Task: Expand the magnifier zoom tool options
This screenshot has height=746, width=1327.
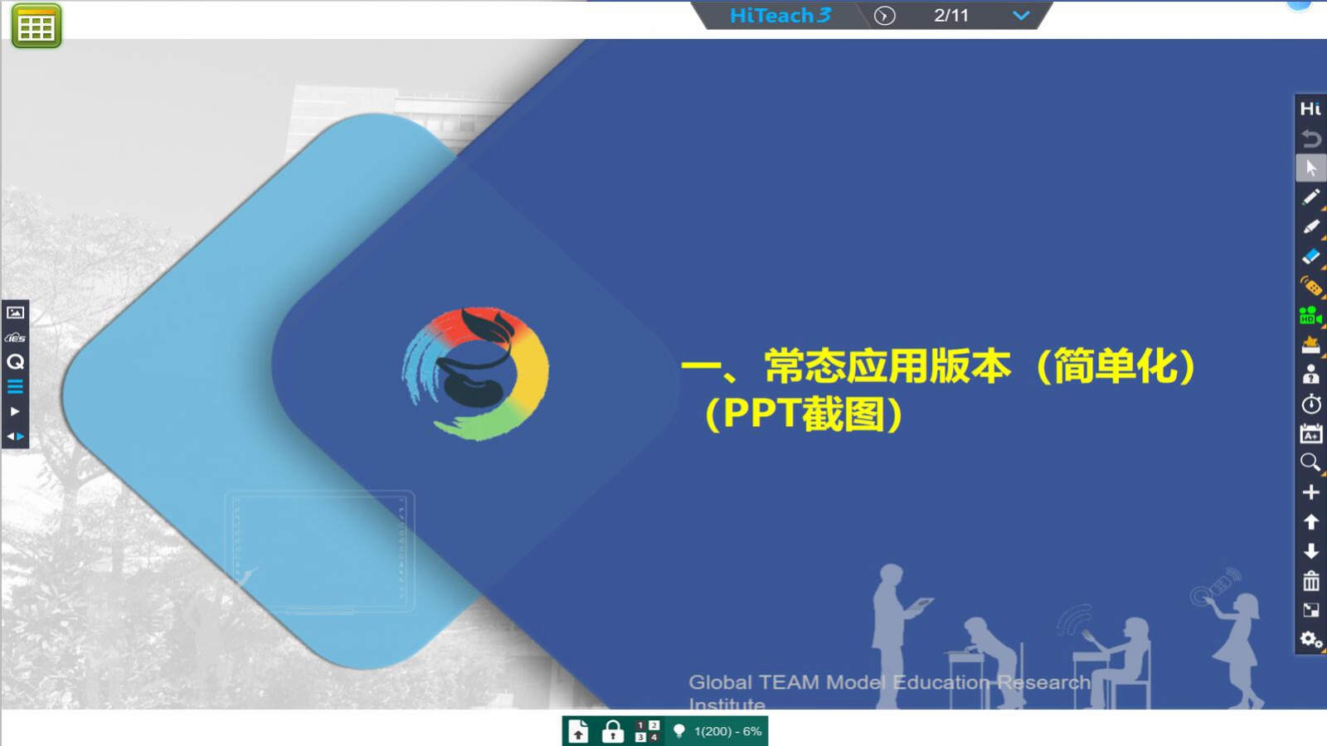Action: (x=1310, y=463)
